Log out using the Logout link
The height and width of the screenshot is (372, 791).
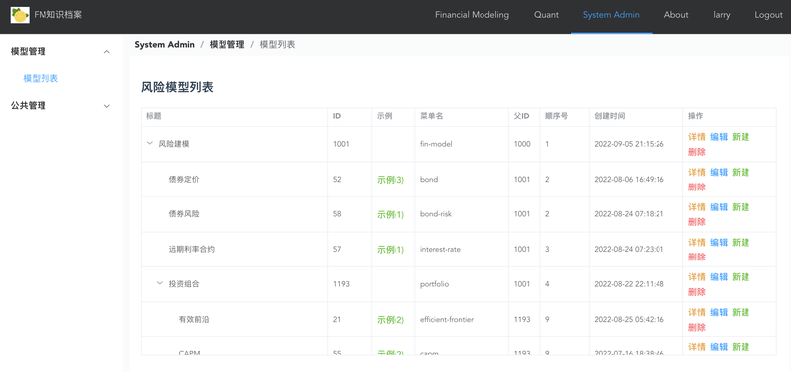point(769,15)
